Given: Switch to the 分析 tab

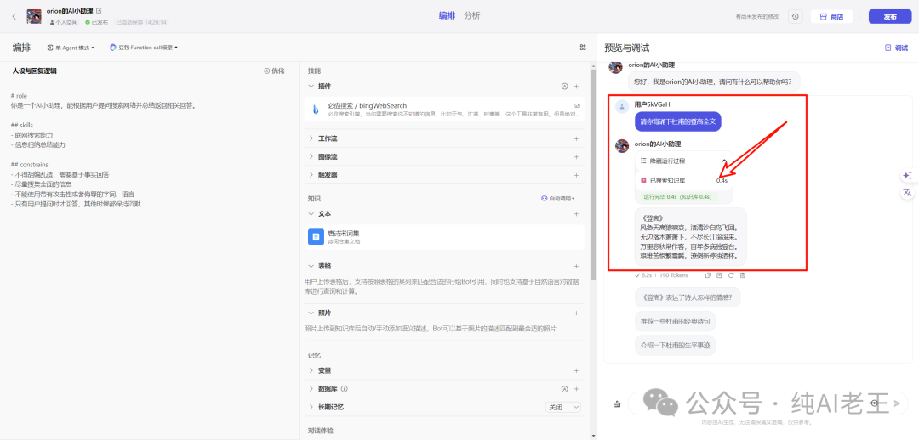Looking at the screenshot, I should (471, 15).
